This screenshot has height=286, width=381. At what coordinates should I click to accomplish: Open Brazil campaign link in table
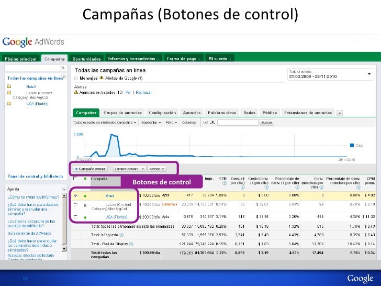pyautogui.click(x=110, y=195)
